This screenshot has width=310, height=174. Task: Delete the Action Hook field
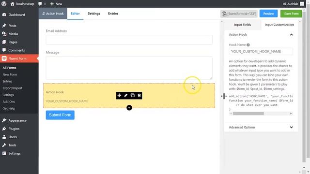tap(139, 96)
